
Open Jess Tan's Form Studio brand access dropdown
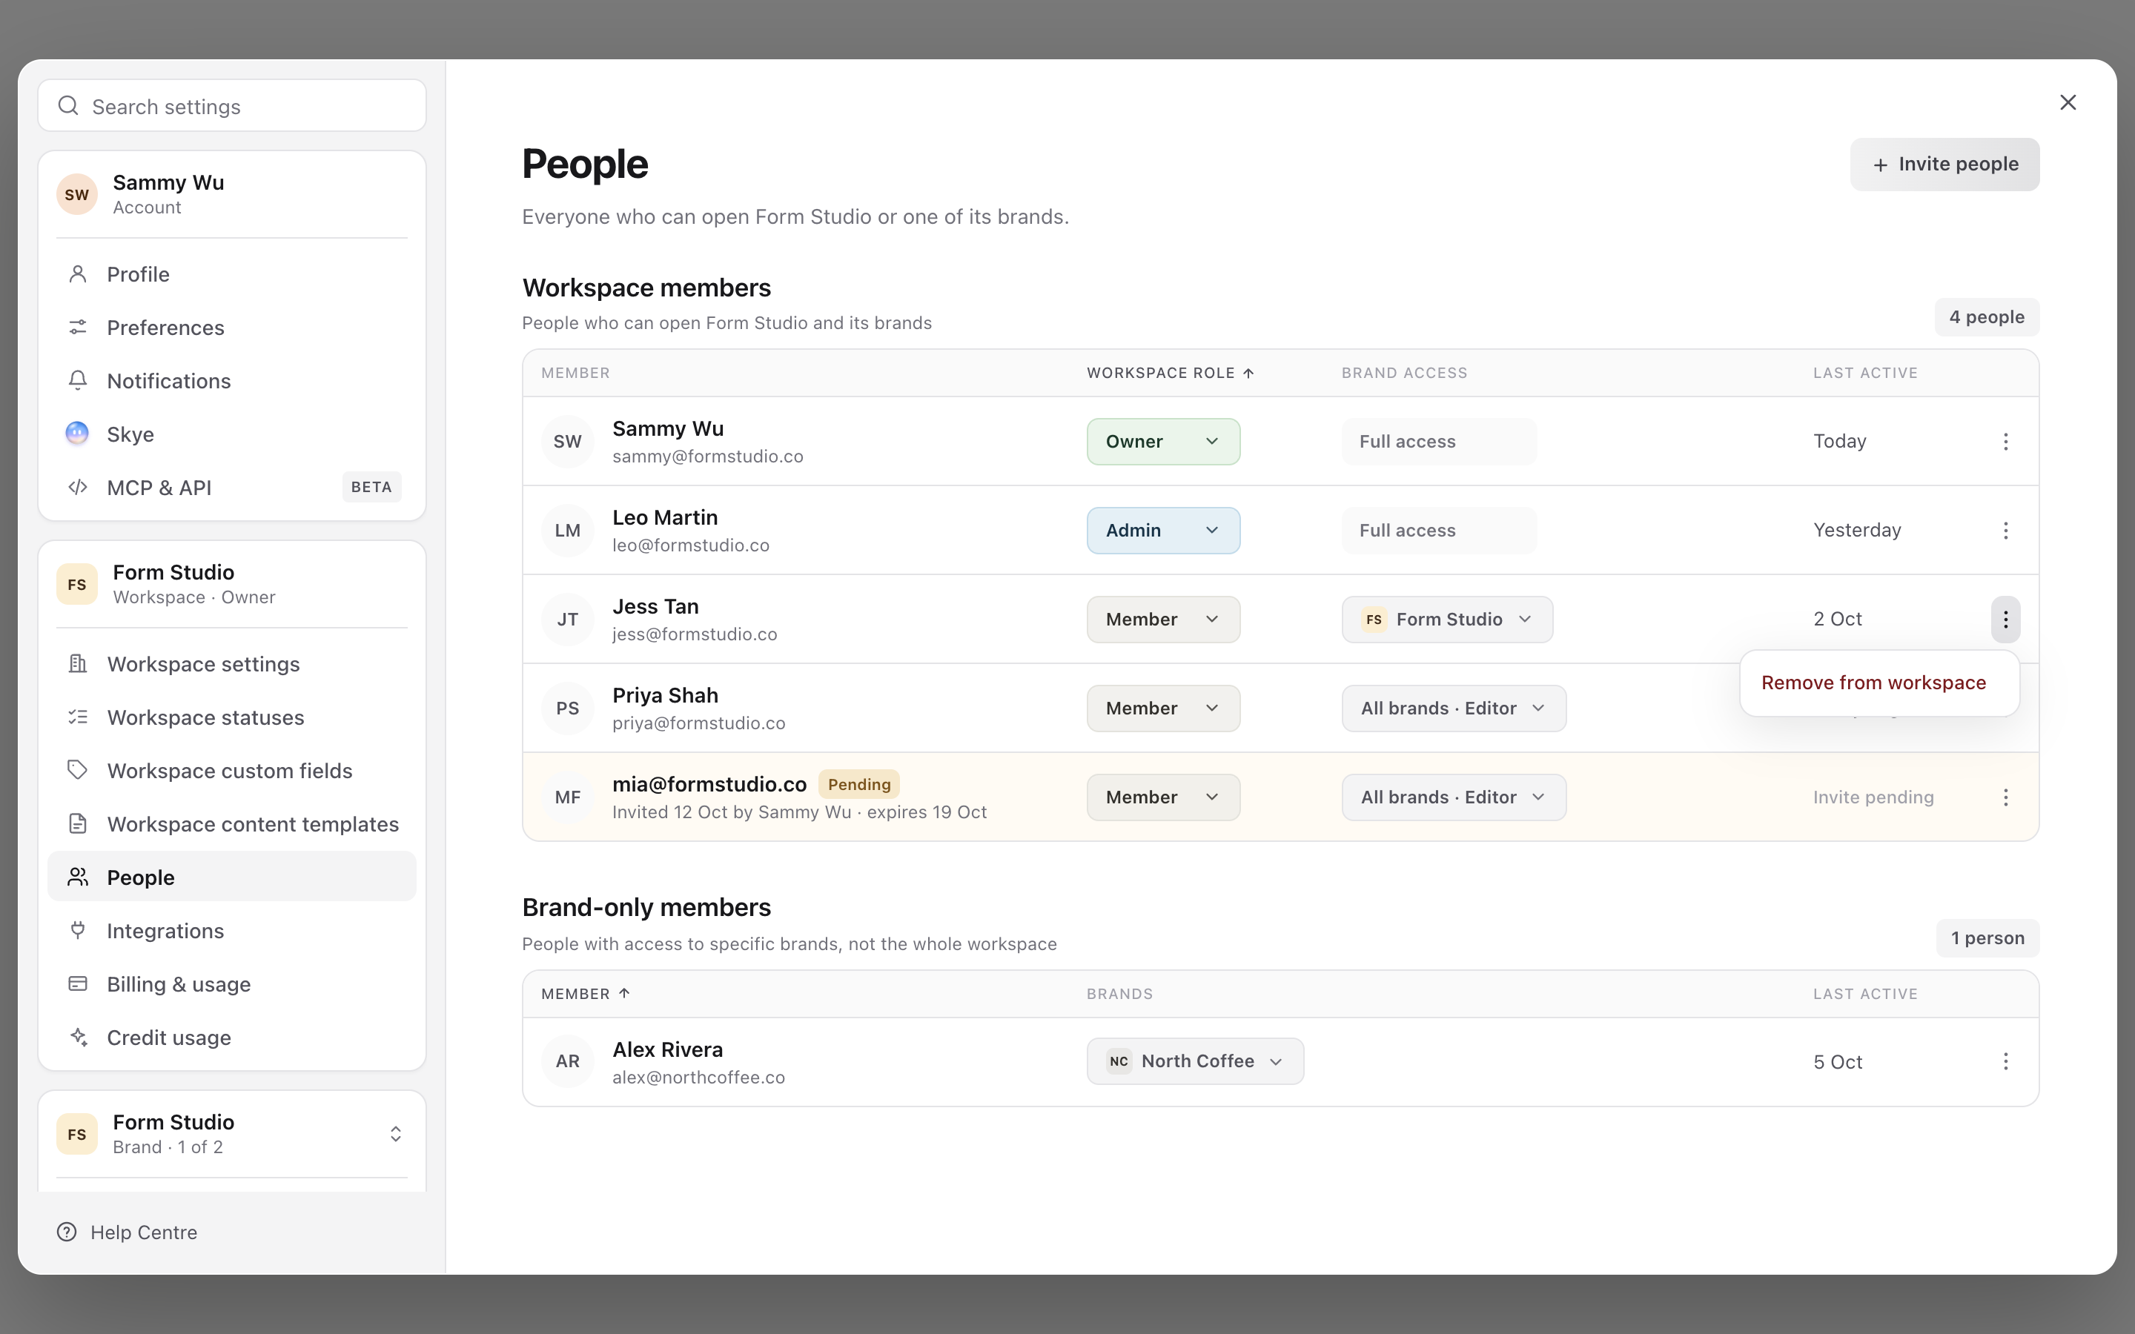(x=1447, y=620)
